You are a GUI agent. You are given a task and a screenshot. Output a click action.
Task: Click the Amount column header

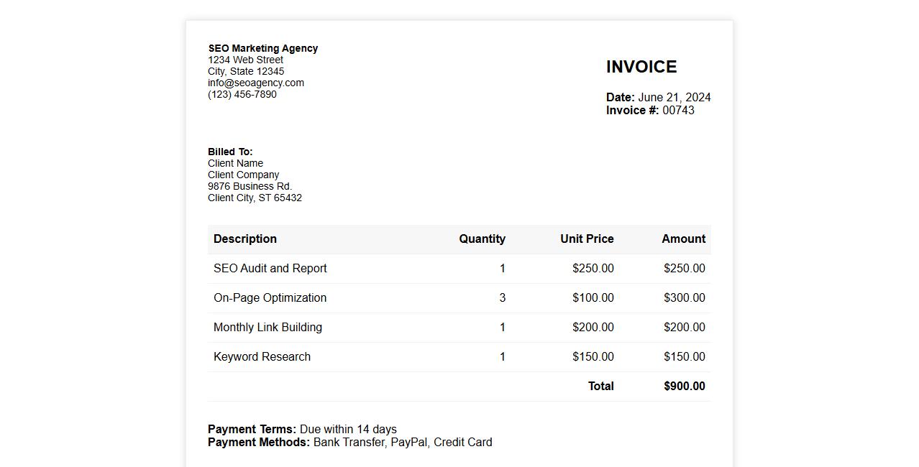tap(683, 239)
